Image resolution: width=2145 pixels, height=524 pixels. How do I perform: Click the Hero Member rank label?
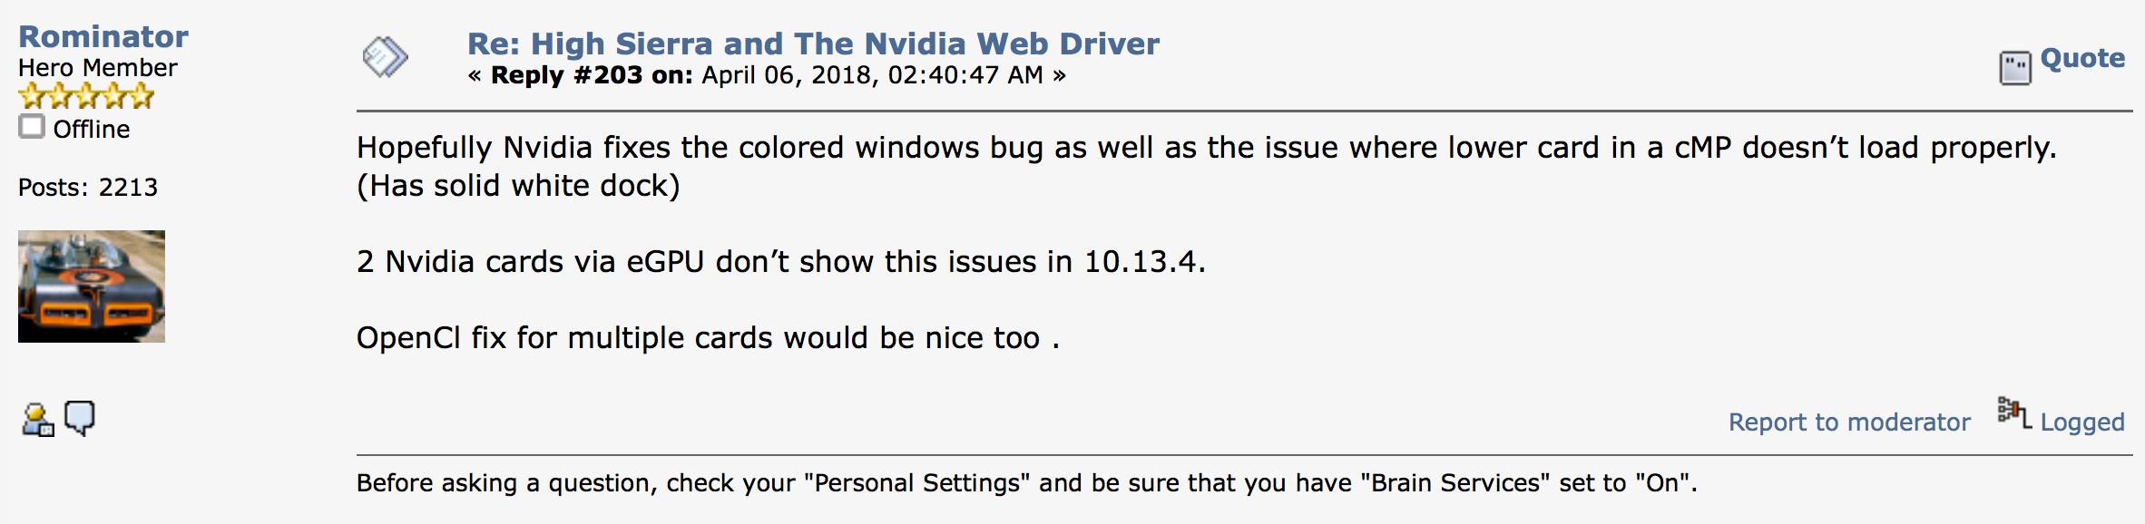98,68
